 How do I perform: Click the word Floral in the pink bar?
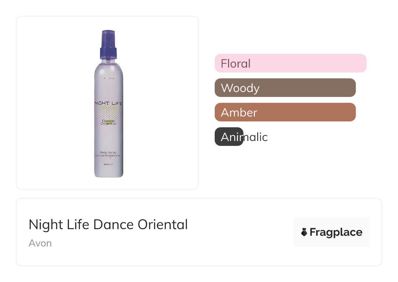point(236,63)
